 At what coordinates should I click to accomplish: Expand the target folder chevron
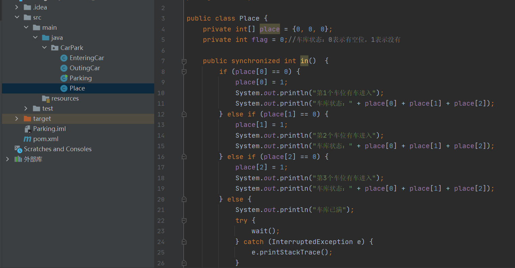17,118
